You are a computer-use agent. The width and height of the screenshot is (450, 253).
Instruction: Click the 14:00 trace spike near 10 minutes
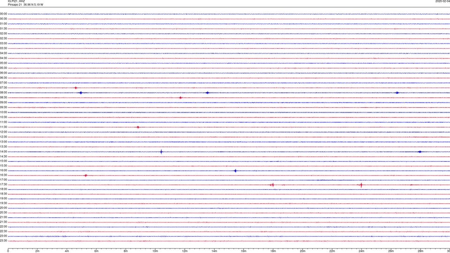click(161, 152)
